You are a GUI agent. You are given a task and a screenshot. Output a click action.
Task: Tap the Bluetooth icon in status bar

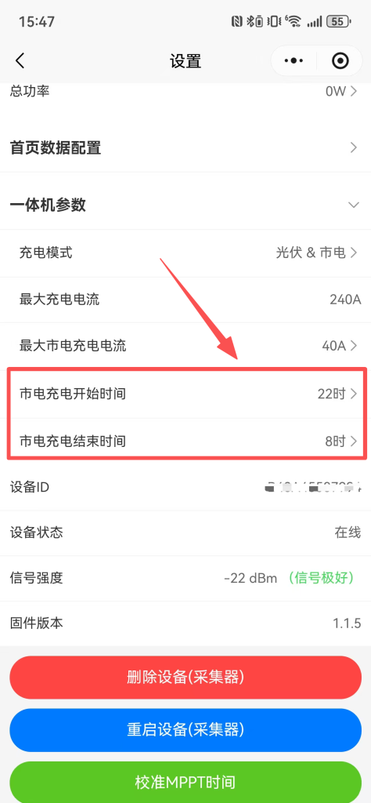point(254,21)
